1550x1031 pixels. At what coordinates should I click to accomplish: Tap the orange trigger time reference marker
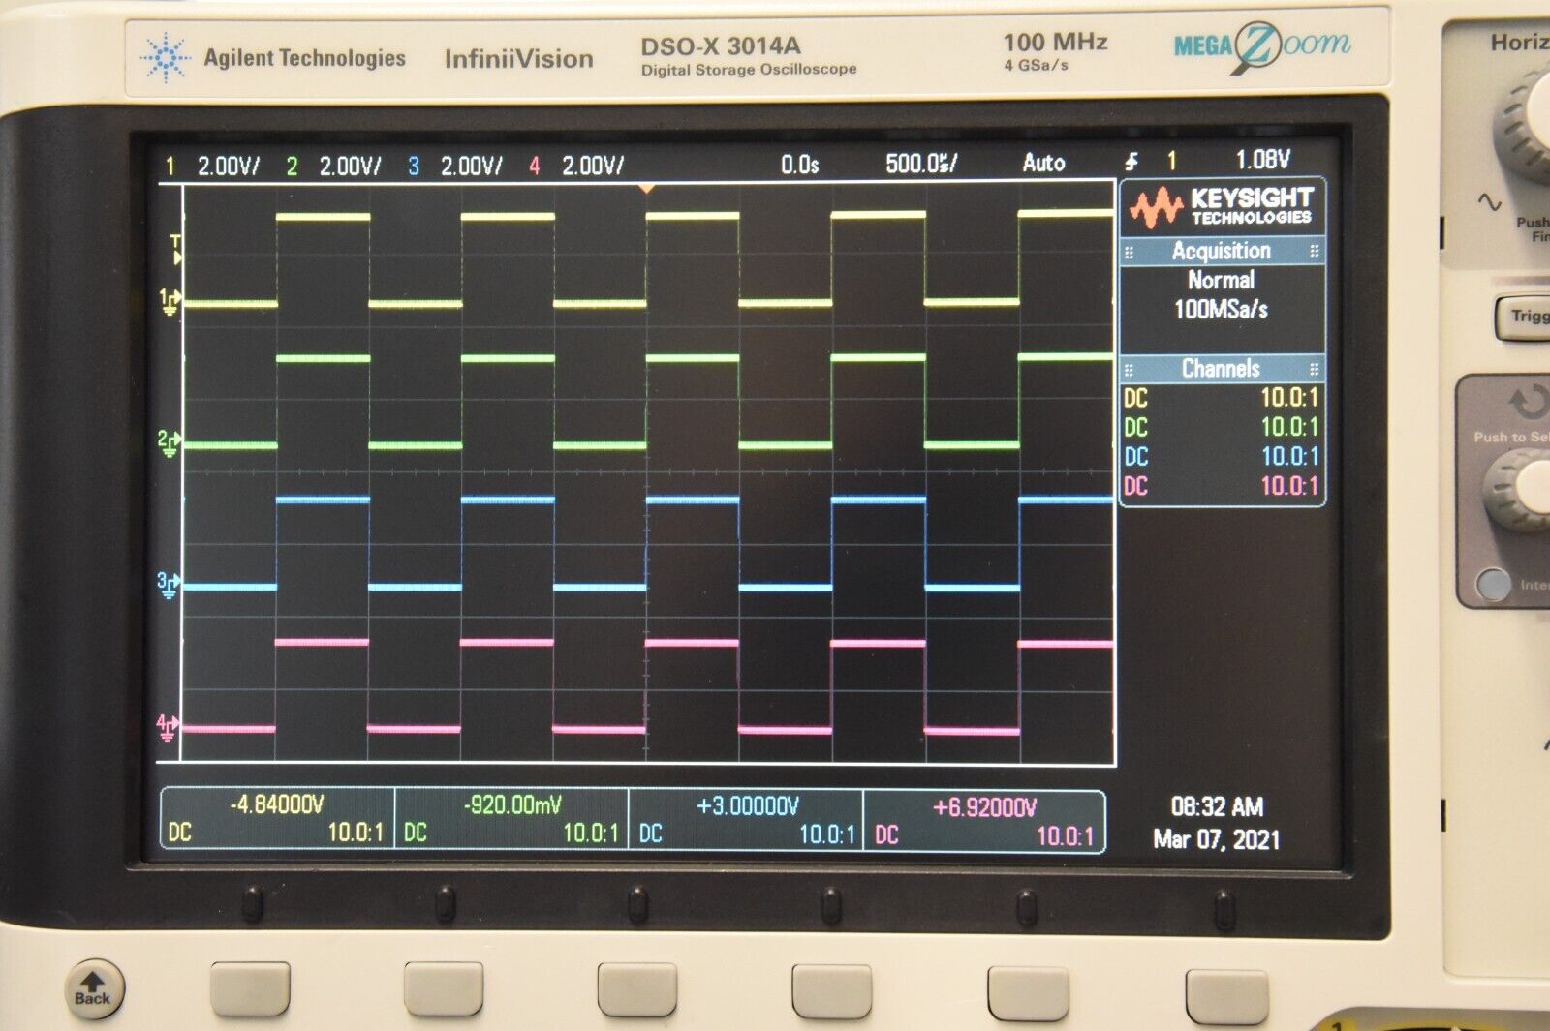pos(647,189)
